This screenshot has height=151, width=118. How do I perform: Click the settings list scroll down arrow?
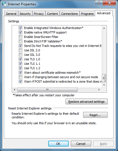click(x=104, y=85)
